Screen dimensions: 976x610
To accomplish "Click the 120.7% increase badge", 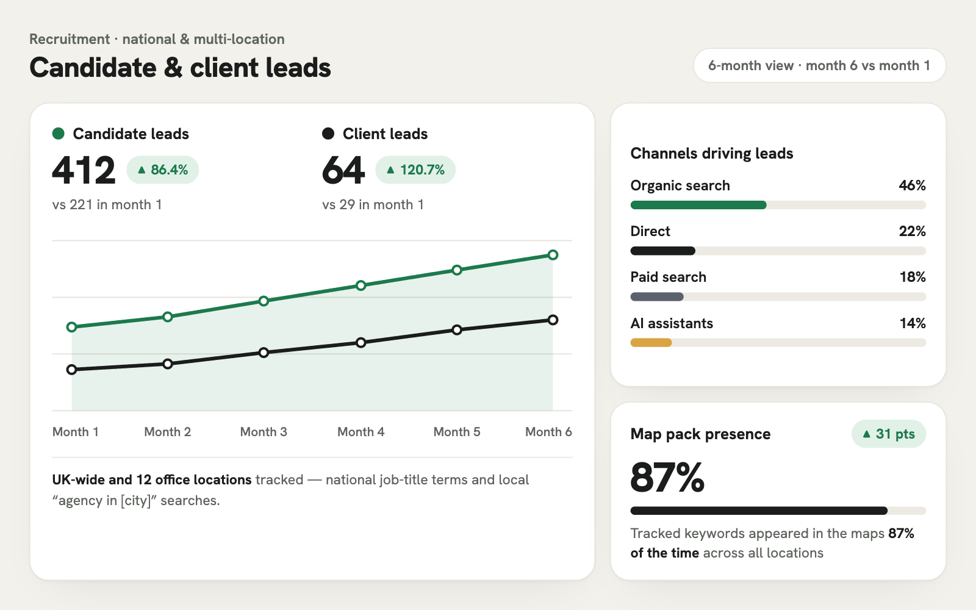I will (415, 170).
